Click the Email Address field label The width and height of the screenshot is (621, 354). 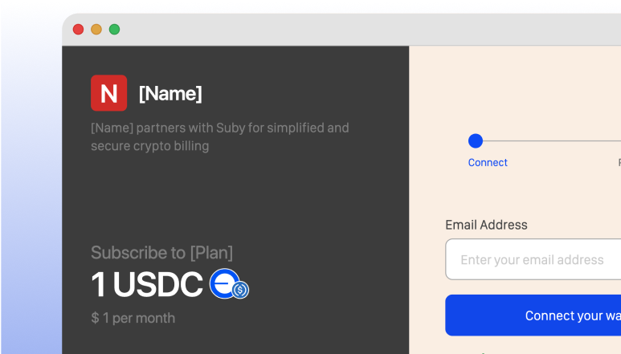tap(486, 225)
